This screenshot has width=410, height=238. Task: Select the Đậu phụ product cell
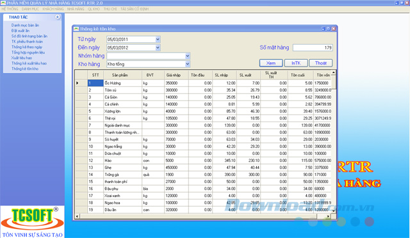[122, 189]
